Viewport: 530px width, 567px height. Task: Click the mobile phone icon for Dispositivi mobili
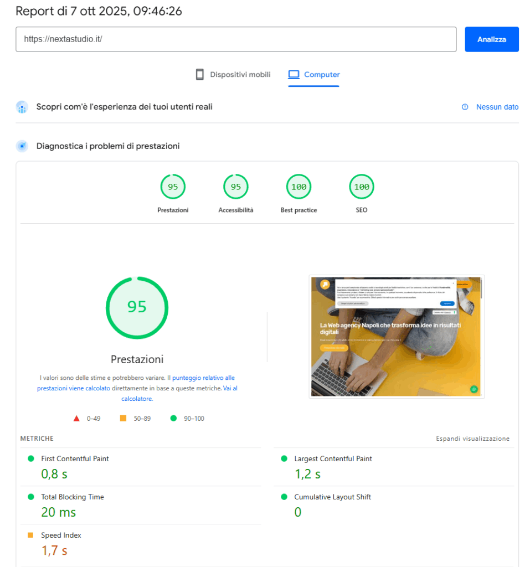pos(200,75)
